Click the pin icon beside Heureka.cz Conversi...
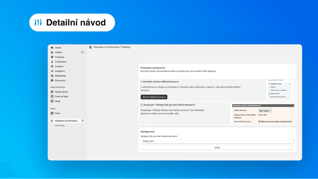 click(83, 121)
